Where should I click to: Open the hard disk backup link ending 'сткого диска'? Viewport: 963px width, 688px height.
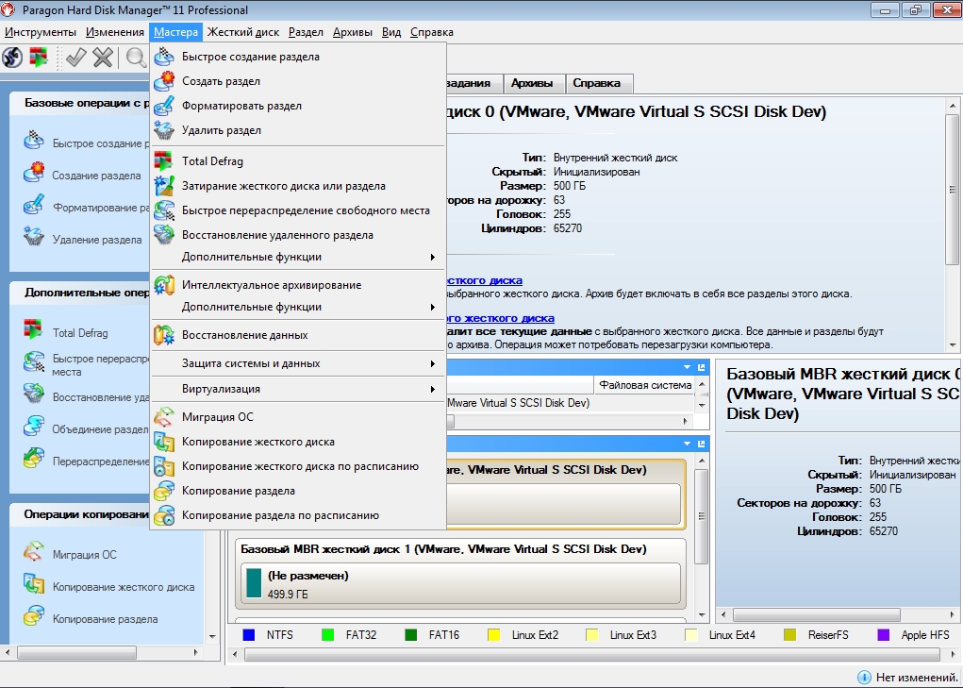coord(485,280)
